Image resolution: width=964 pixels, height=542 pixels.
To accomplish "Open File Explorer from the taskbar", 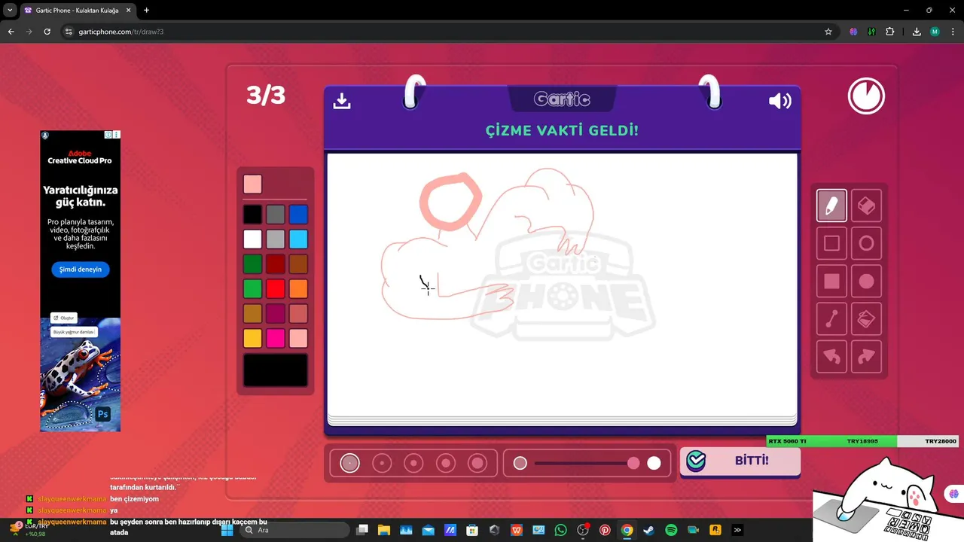I will pos(384,530).
